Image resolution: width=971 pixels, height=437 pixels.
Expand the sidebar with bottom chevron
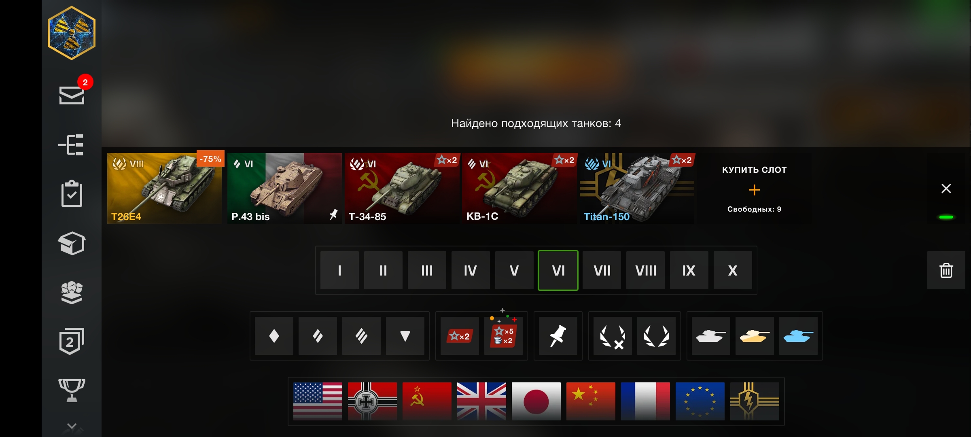[72, 426]
